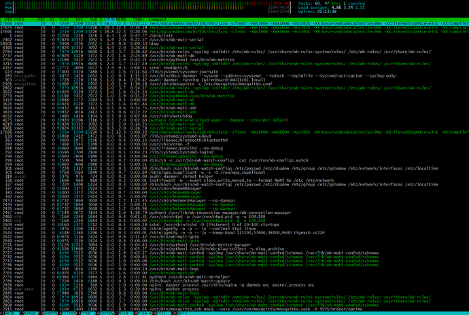Select the htop process row PID 18101
The width and height of the screenshot is (469, 315).
[x=234, y=43]
